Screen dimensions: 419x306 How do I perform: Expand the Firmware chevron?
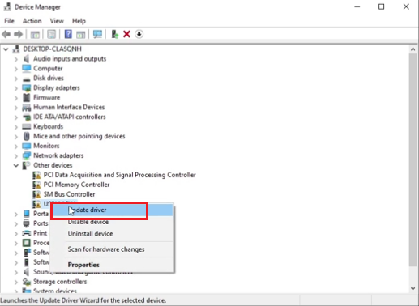16,98
